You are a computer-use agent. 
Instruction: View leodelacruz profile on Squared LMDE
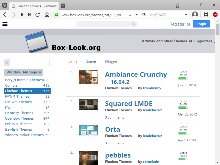pos(152,110)
